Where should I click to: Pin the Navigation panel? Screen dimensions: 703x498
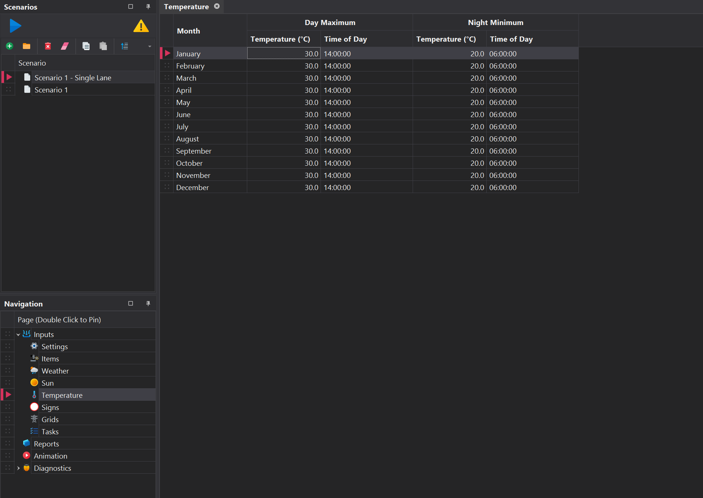pyautogui.click(x=148, y=304)
